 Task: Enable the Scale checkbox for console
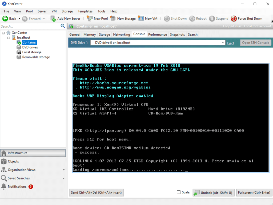[x=178, y=192]
